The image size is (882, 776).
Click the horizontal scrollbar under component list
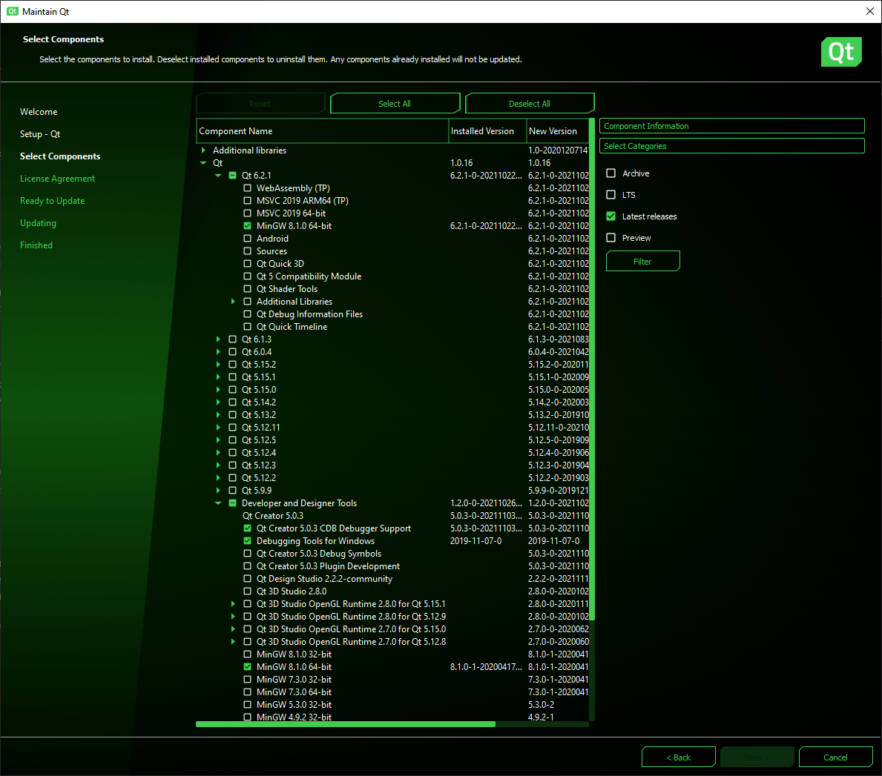(346, 724)
